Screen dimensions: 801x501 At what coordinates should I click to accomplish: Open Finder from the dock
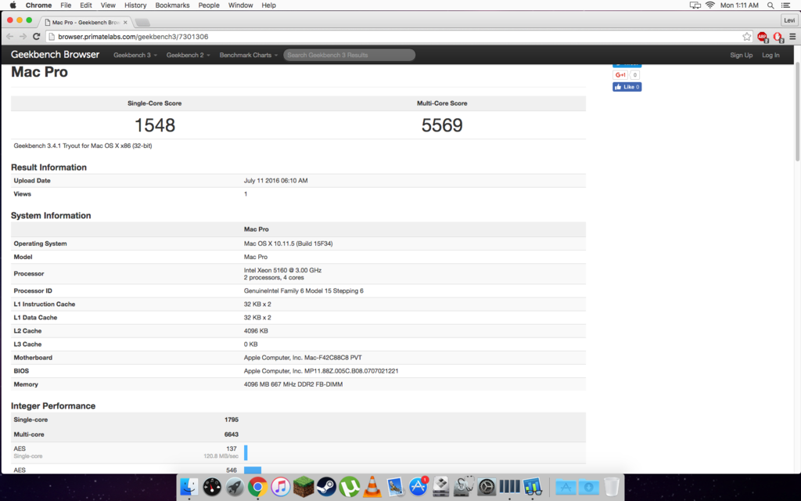tap(189, 487)
